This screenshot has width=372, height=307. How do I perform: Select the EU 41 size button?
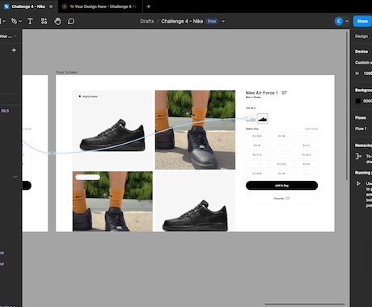[306, 145]
